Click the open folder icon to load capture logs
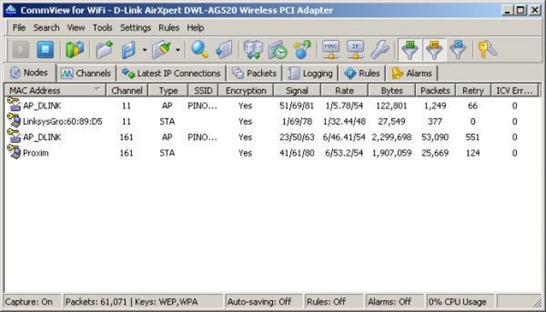 [x=105, y=49]
